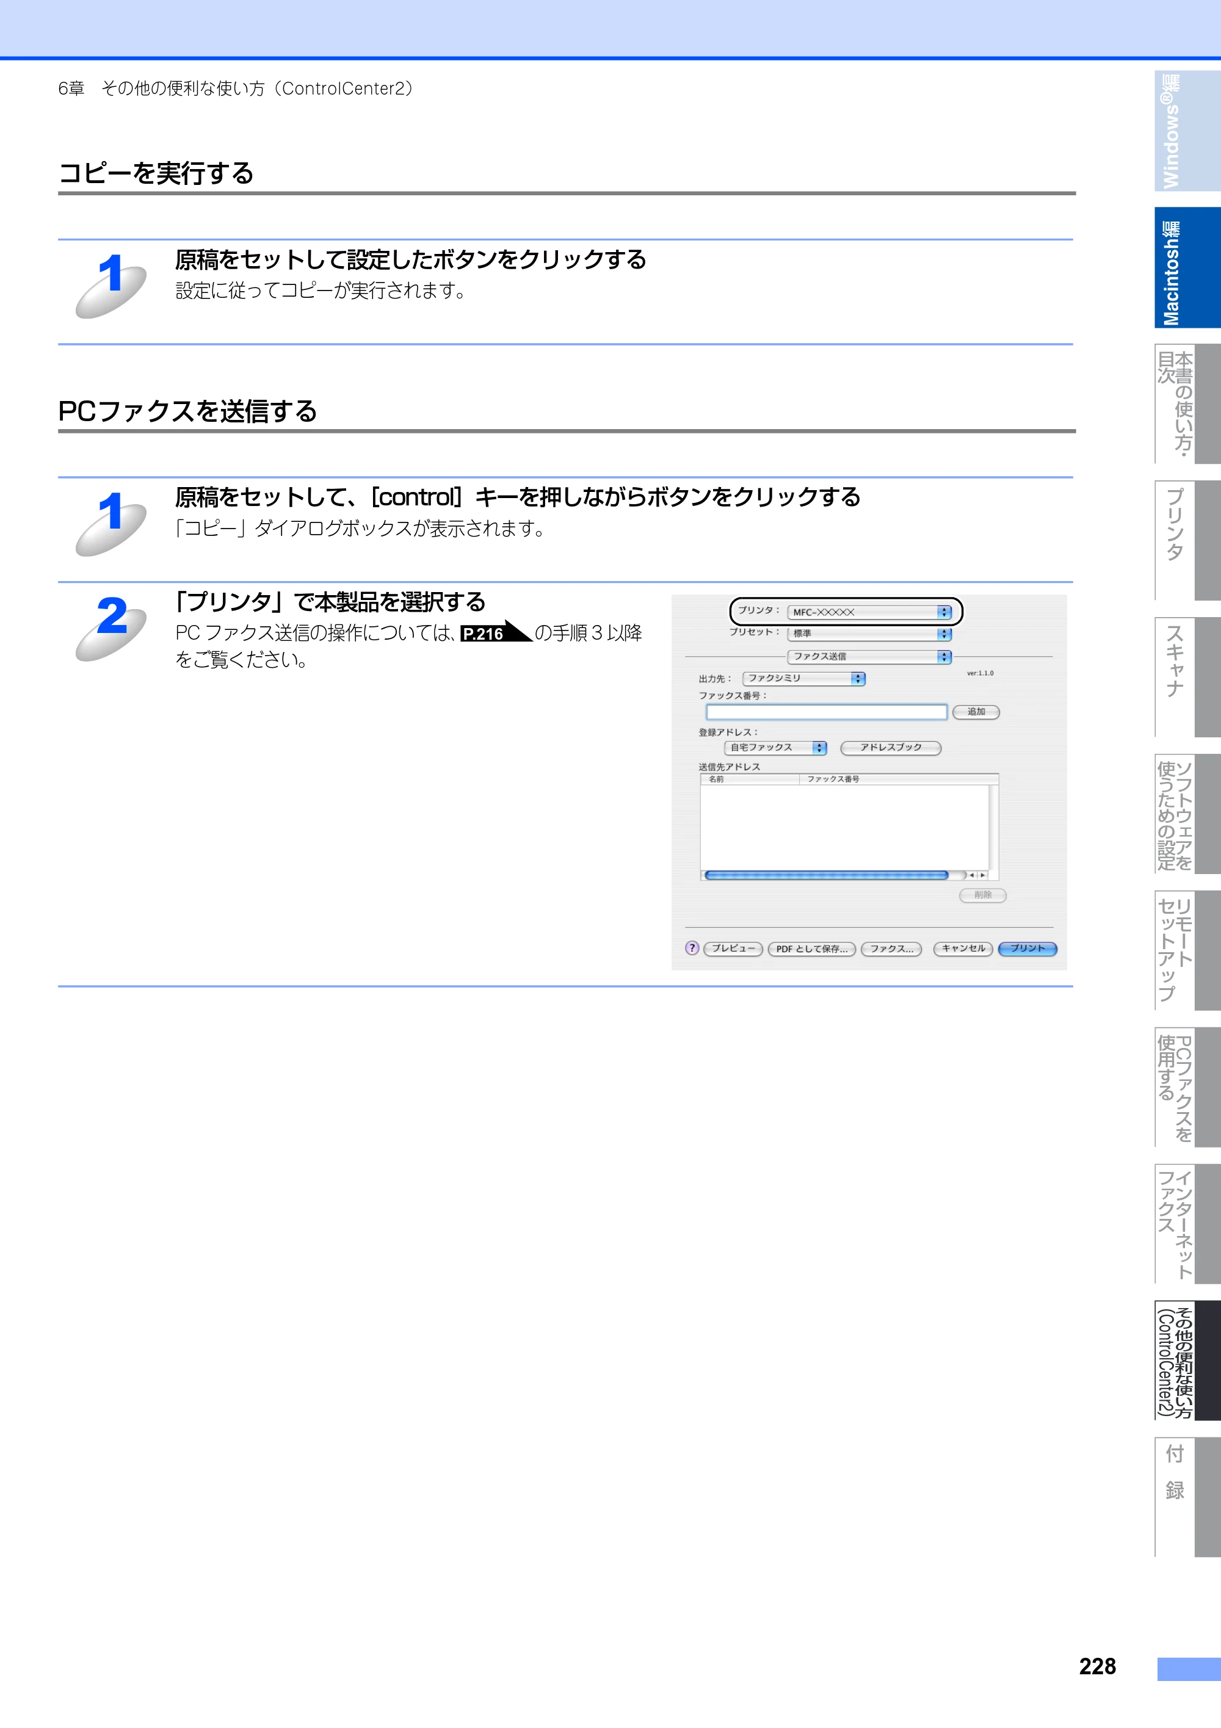Click the ファックス番号 column header
The image size is (1221, 1728).
pyautogui.click(x=899, y=779)
